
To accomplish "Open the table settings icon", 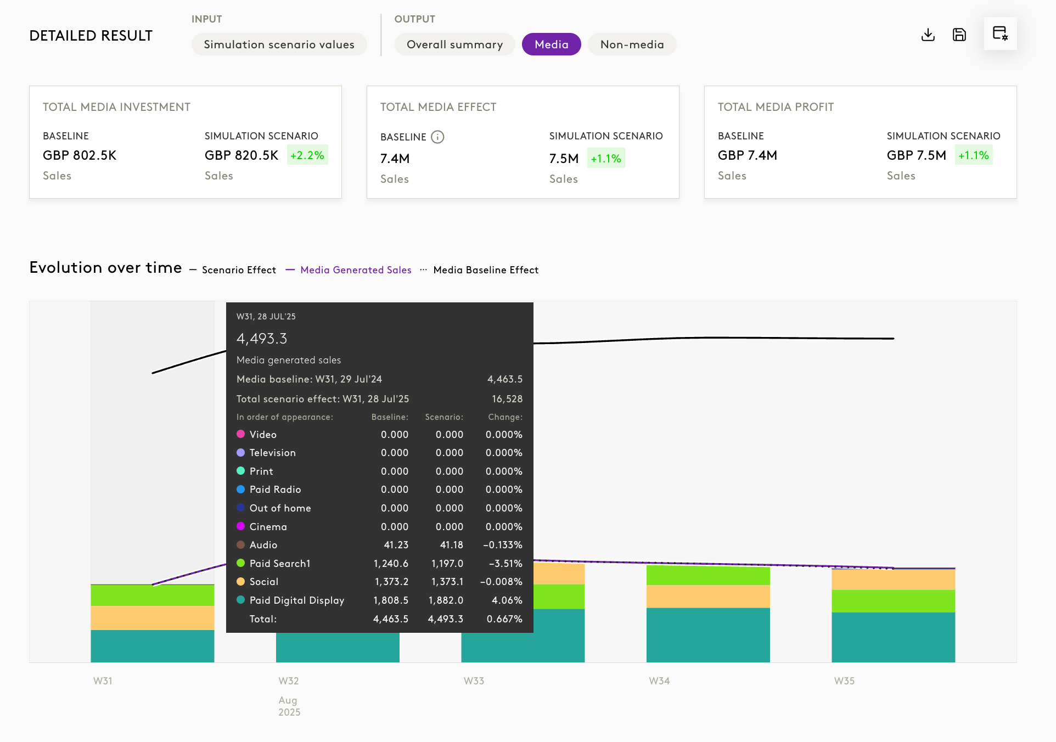I will point(1000,33).
